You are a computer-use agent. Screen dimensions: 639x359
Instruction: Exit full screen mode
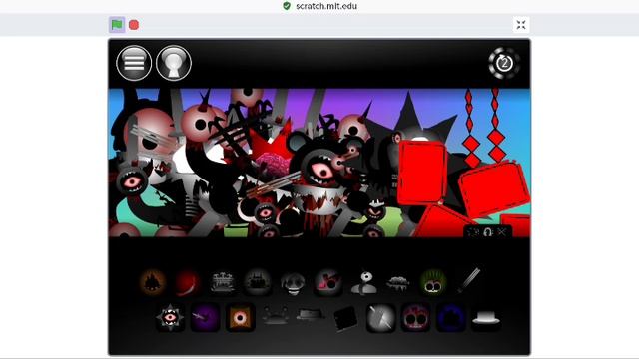pyautogui.click(x=521, y=25)
